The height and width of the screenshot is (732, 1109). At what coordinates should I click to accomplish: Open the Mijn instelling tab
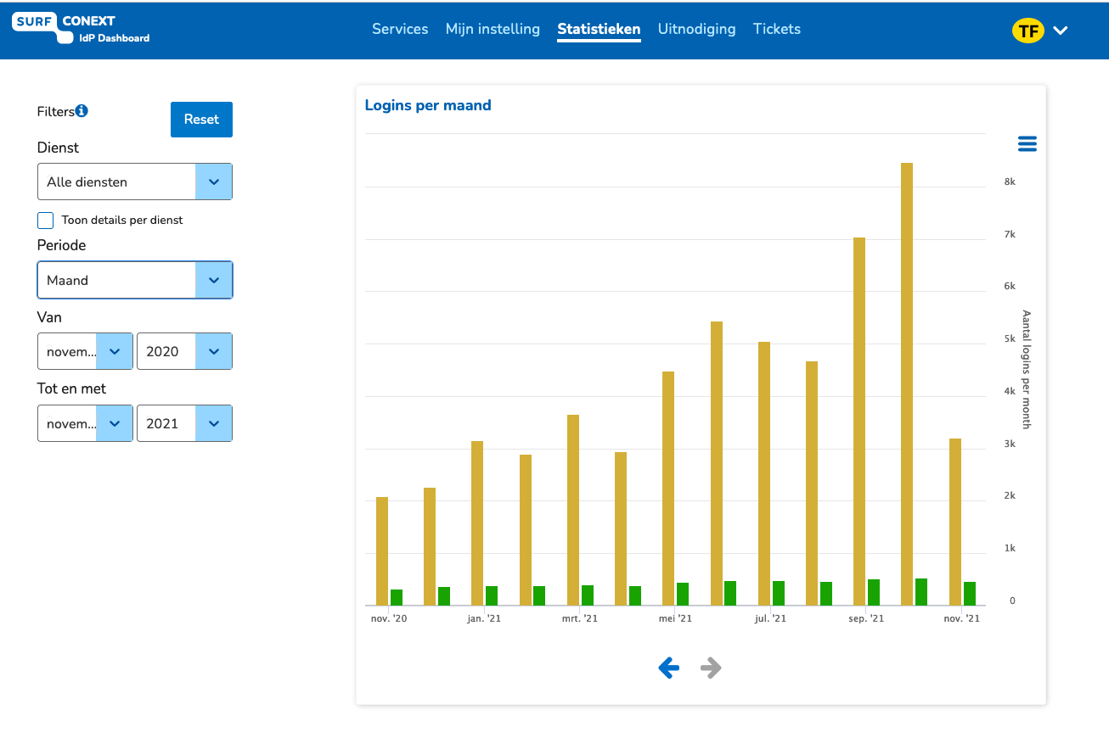coord(493,29)
